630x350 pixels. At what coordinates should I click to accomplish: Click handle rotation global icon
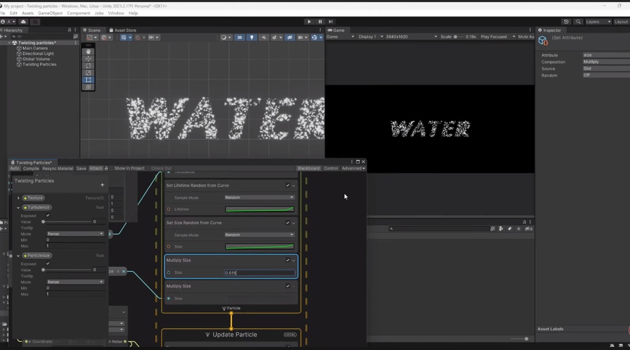click(106, 38)
